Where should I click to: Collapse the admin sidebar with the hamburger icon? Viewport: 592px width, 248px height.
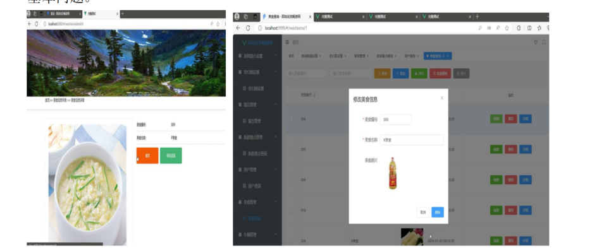[x=287, y=42]
